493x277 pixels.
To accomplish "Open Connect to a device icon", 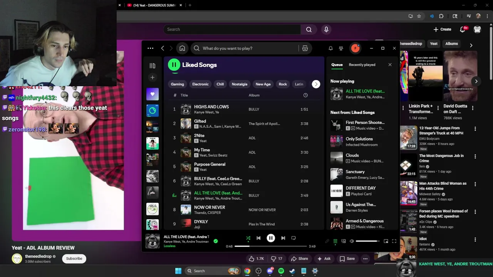I will point(344,241).
